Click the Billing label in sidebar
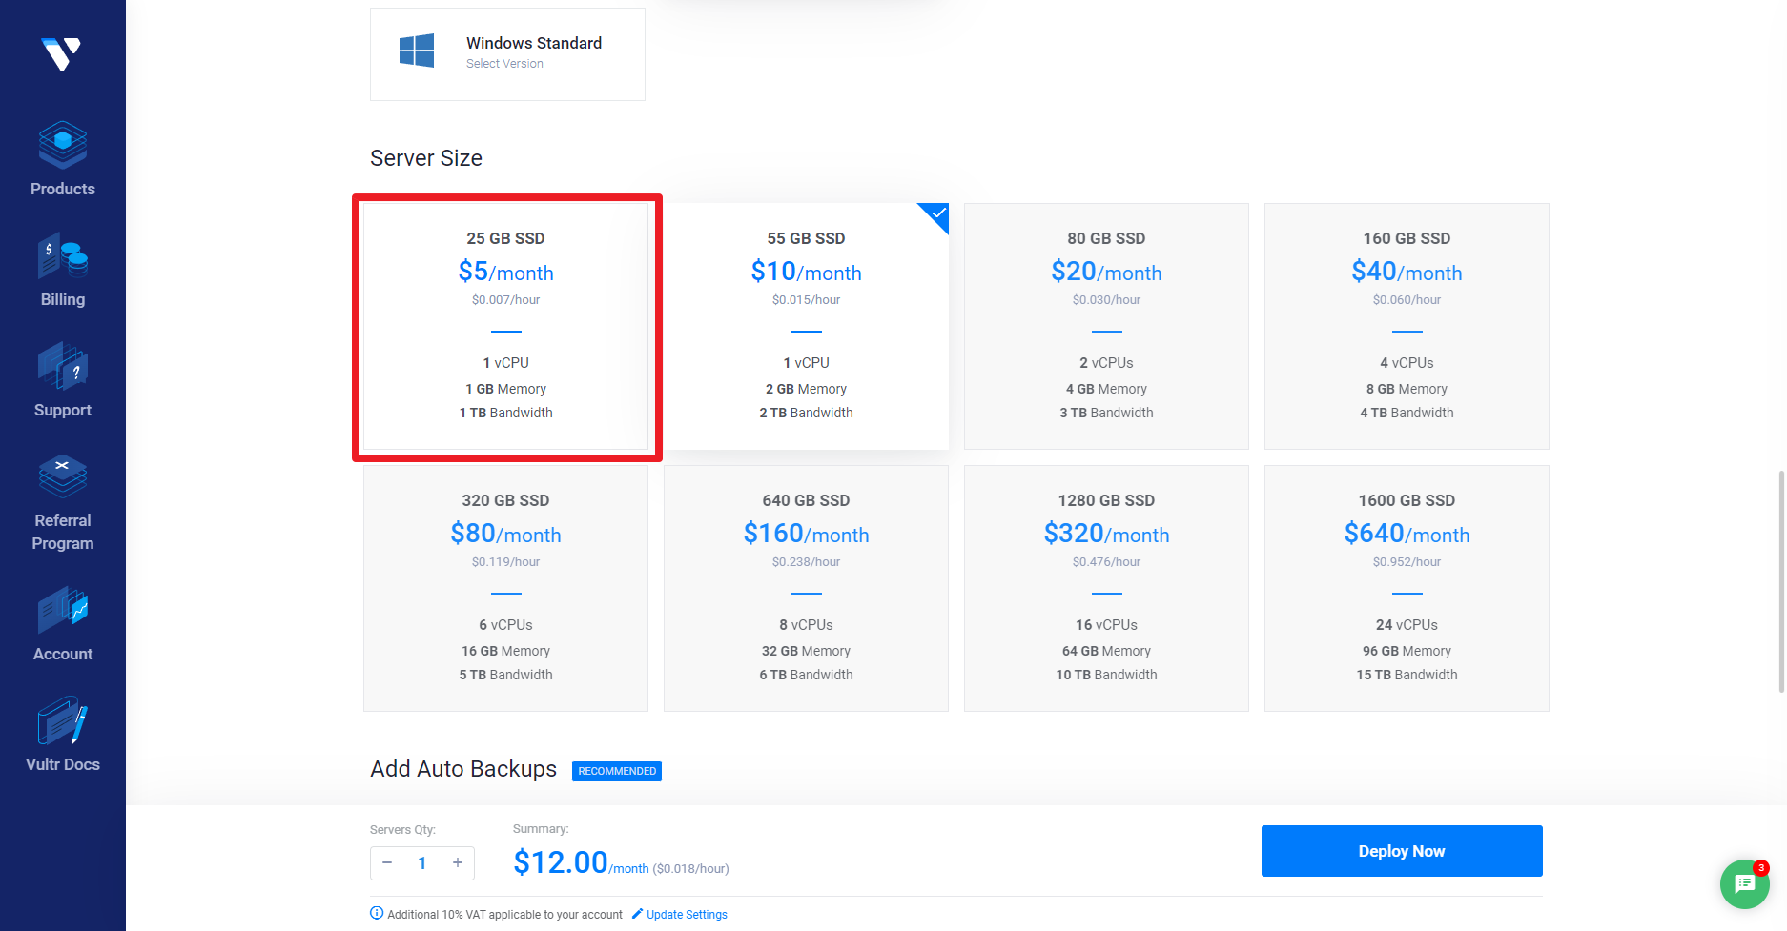1787x931 pixels. (63, 299)
